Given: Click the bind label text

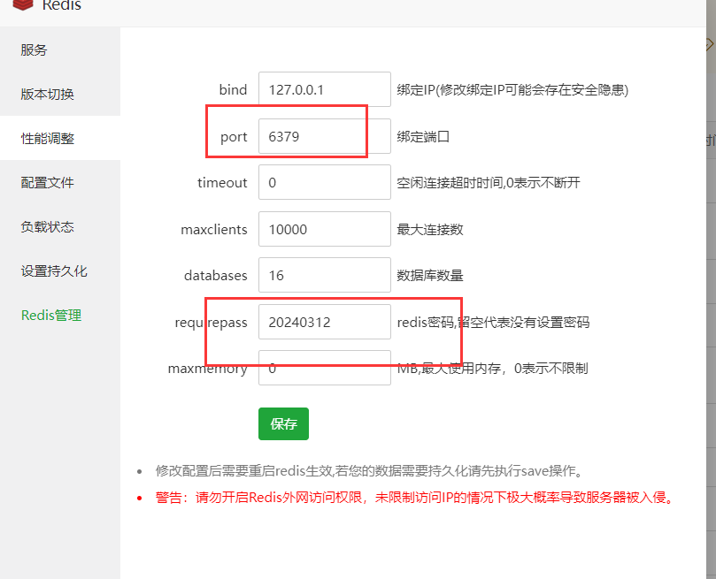Looking at the screenshot, I should click(x=233, y=90).
